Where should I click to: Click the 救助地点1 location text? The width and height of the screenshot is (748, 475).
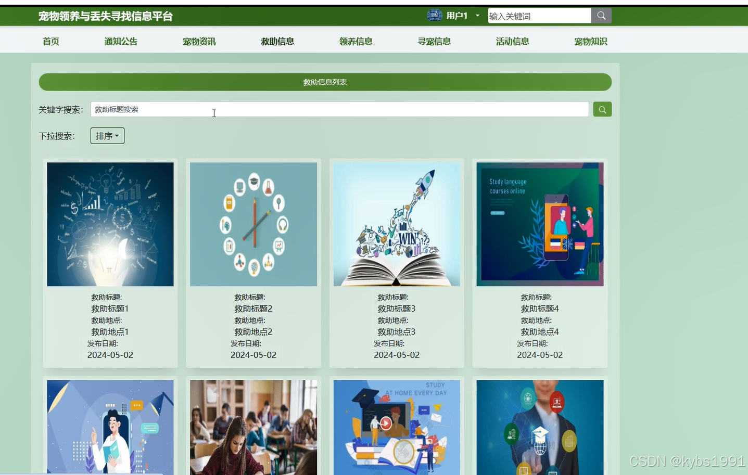[110, 331]
